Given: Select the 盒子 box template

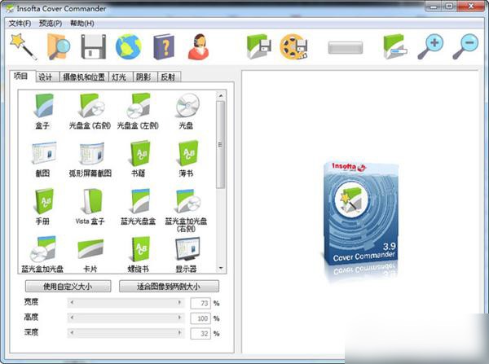Looking at the screenshot, I should 42,112.
